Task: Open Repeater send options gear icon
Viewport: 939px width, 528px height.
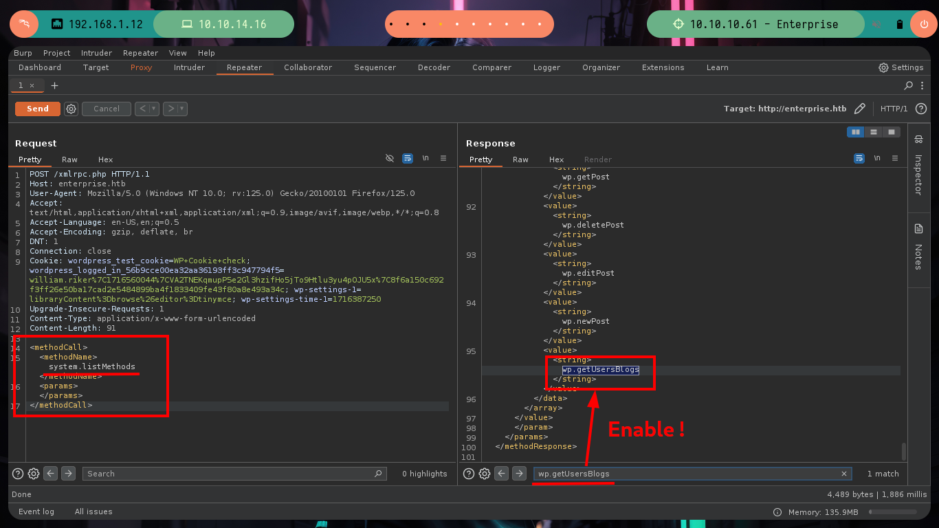Action: [71, 109]
